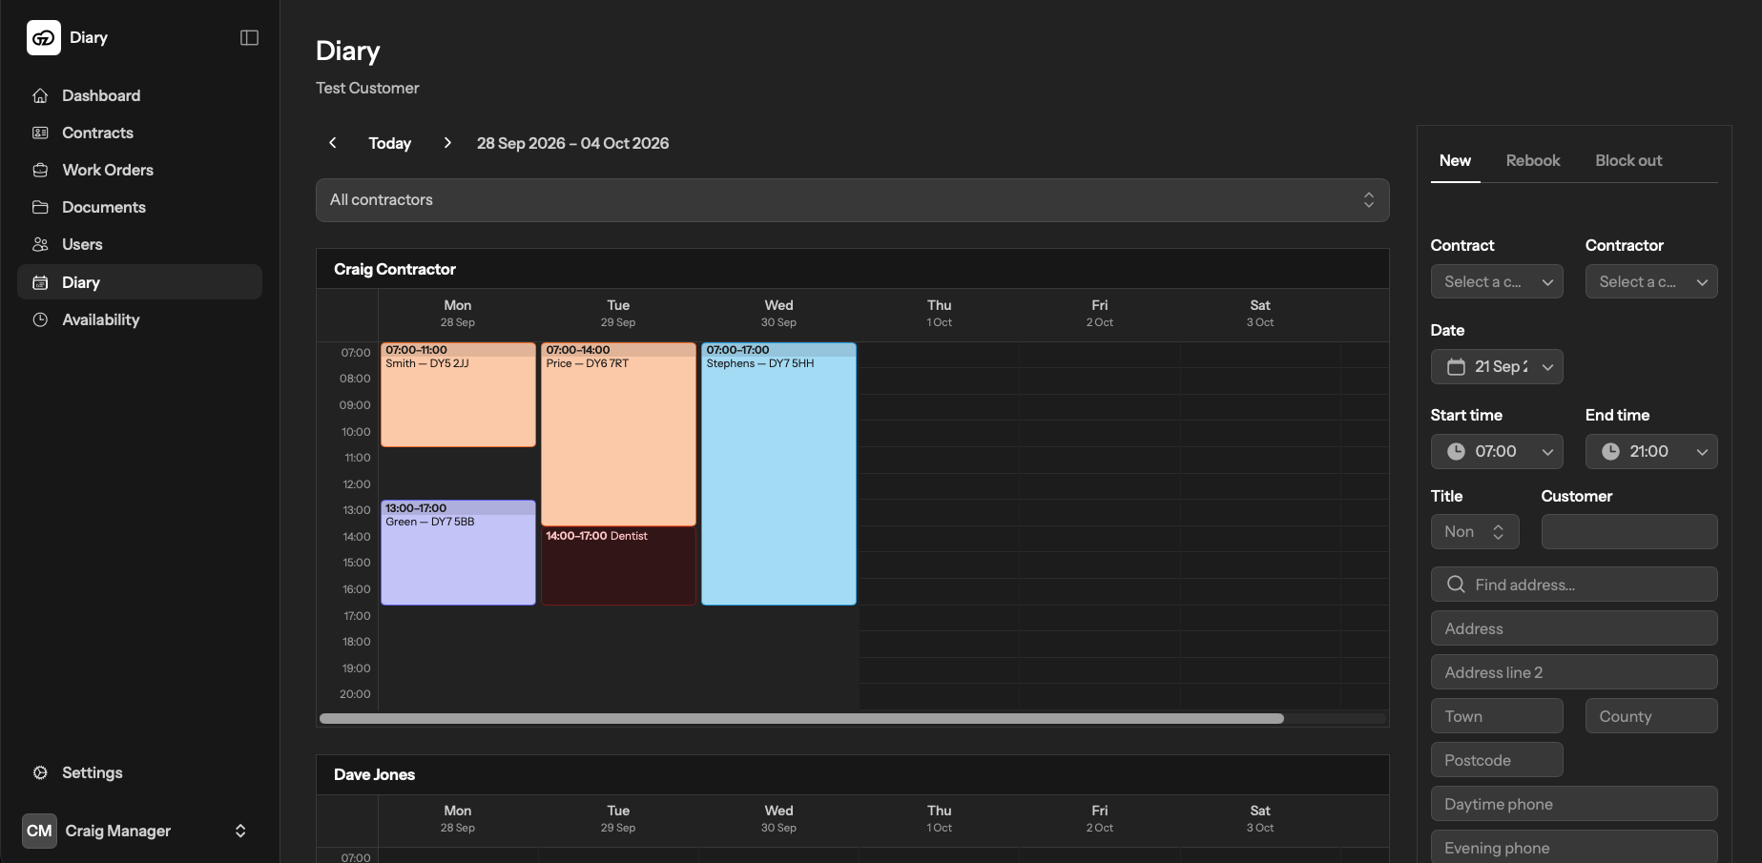Open the Contract select dropdown
The height and width of the screenshot is (863, 1762).
coord(1497,281)
